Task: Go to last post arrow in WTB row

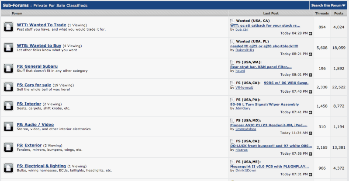Action: pyautogui.click(x=311, y=54)
